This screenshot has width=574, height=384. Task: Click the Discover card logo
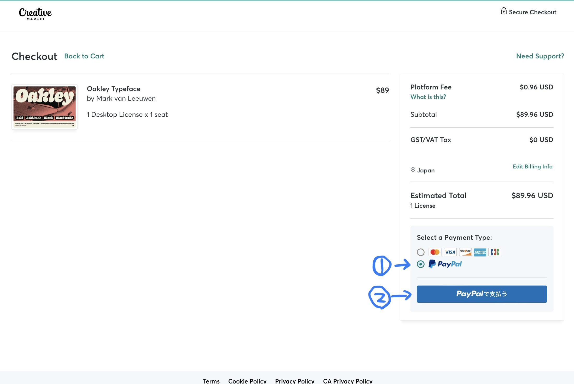[465, 252]
